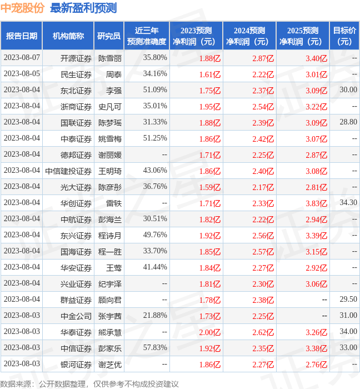Image resolution: width=360 pixels, height=389 pixels.
Task: Select researcher 谢丽媛
Action: point(110,155)
